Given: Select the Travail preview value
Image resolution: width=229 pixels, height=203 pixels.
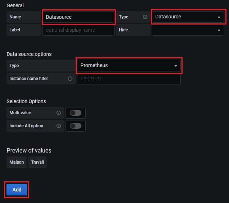Looking at the screenshot, I should pyautogui.click(x=37, y=162).
